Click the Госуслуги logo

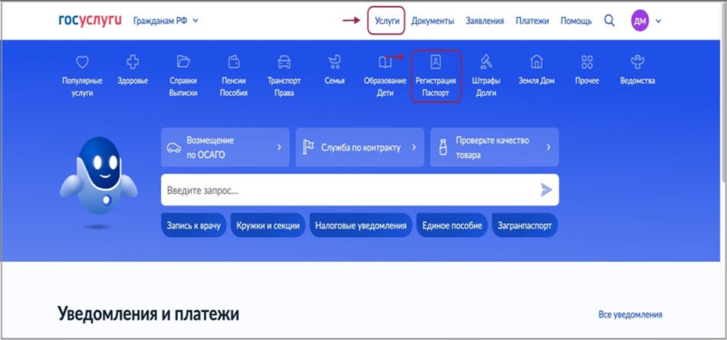pos(90,20)
